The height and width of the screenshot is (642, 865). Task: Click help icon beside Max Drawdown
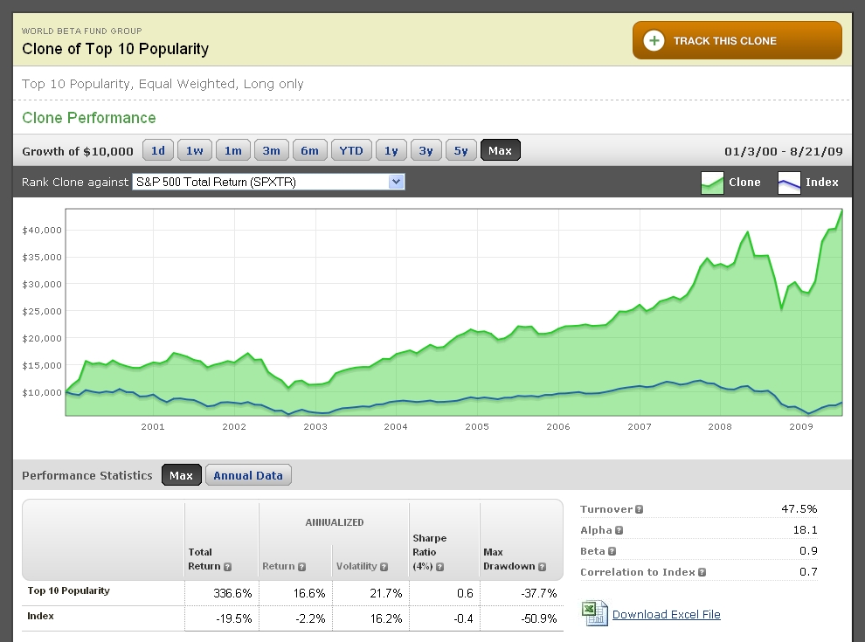[x=543, y=566]
